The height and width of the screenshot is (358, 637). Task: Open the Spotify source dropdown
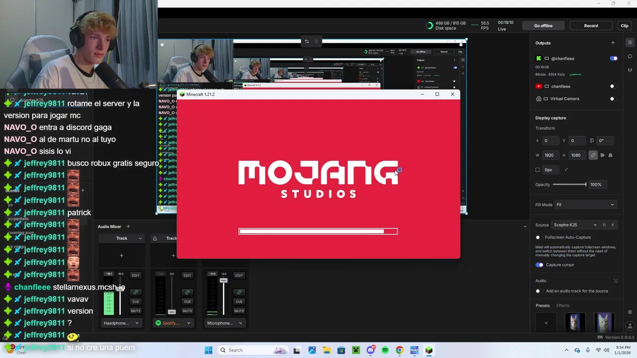point(173,323)
